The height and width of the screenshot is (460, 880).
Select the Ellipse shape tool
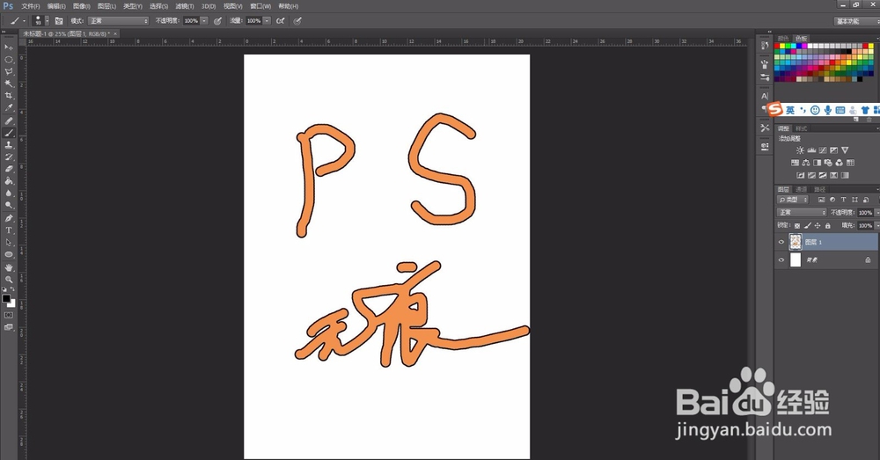pyautogui.click(x=9, y=255)
